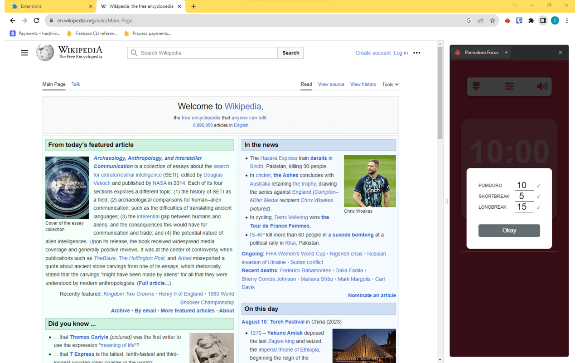Open Create account link
Screen dimensions: 580x363
coord(373,53)
